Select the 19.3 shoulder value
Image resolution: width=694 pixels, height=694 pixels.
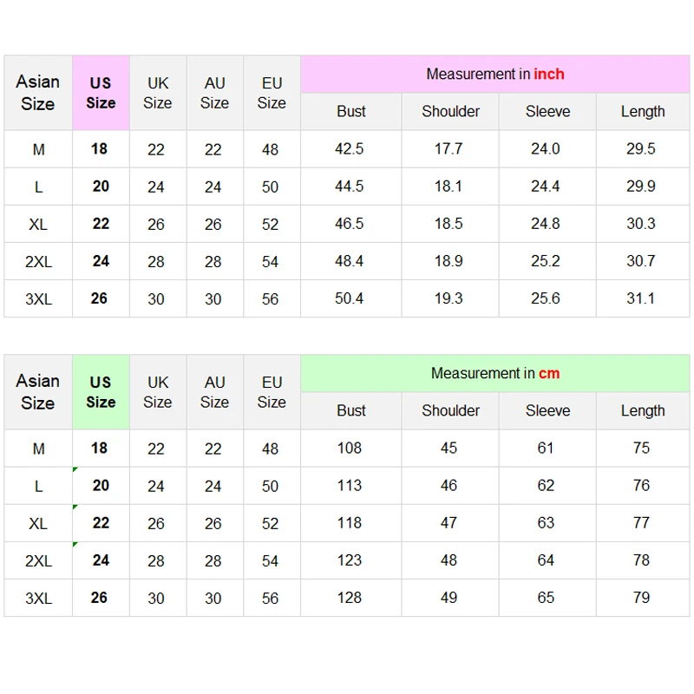tap(448, 298)
